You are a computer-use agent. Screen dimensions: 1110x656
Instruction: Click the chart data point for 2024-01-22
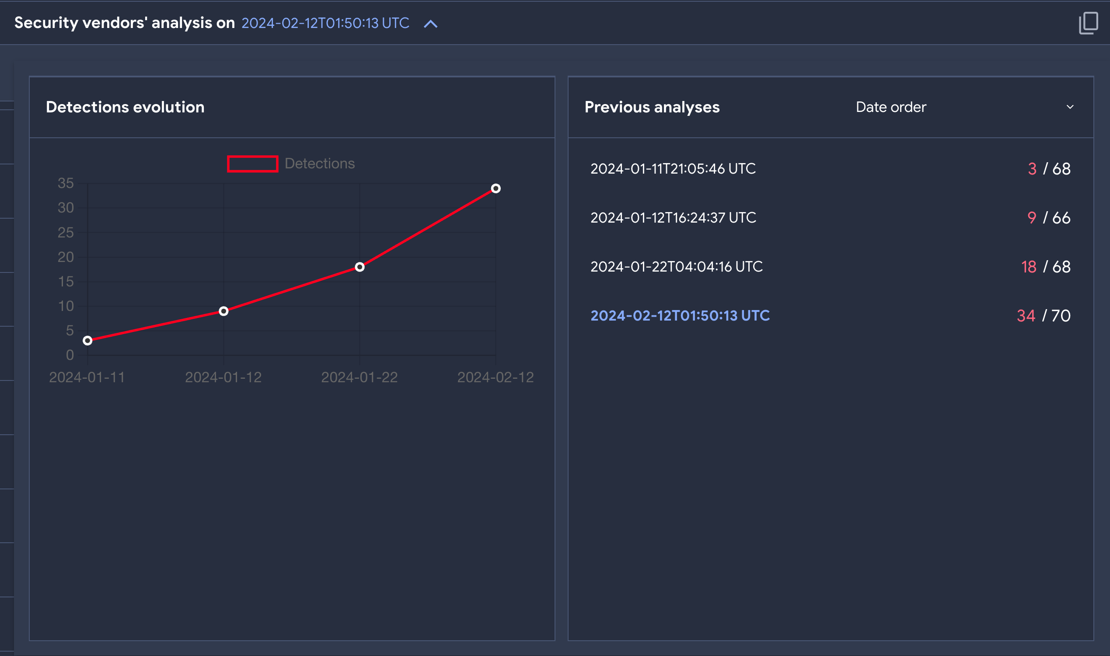(360, 267)
